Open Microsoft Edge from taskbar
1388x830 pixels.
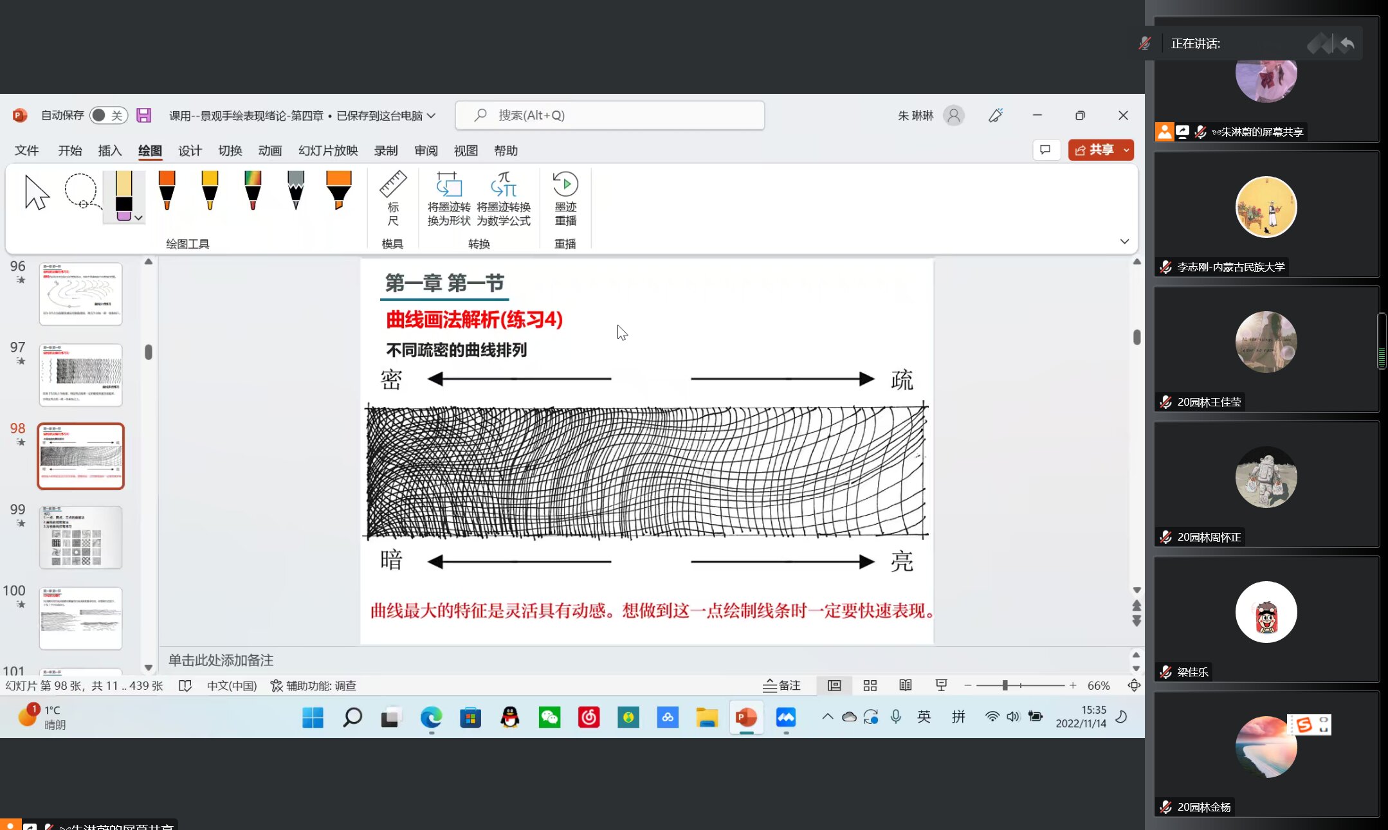431,717
